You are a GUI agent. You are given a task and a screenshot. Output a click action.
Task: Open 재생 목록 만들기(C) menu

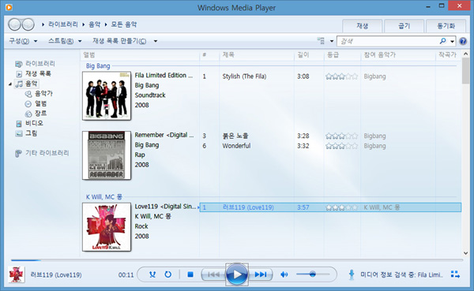click(119, 41)
